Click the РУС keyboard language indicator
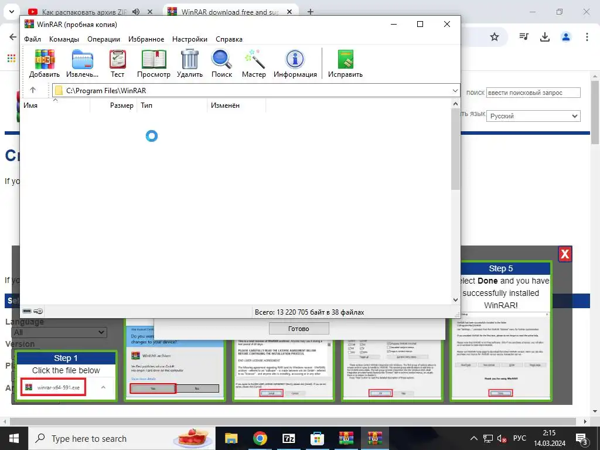 point(519,438)
